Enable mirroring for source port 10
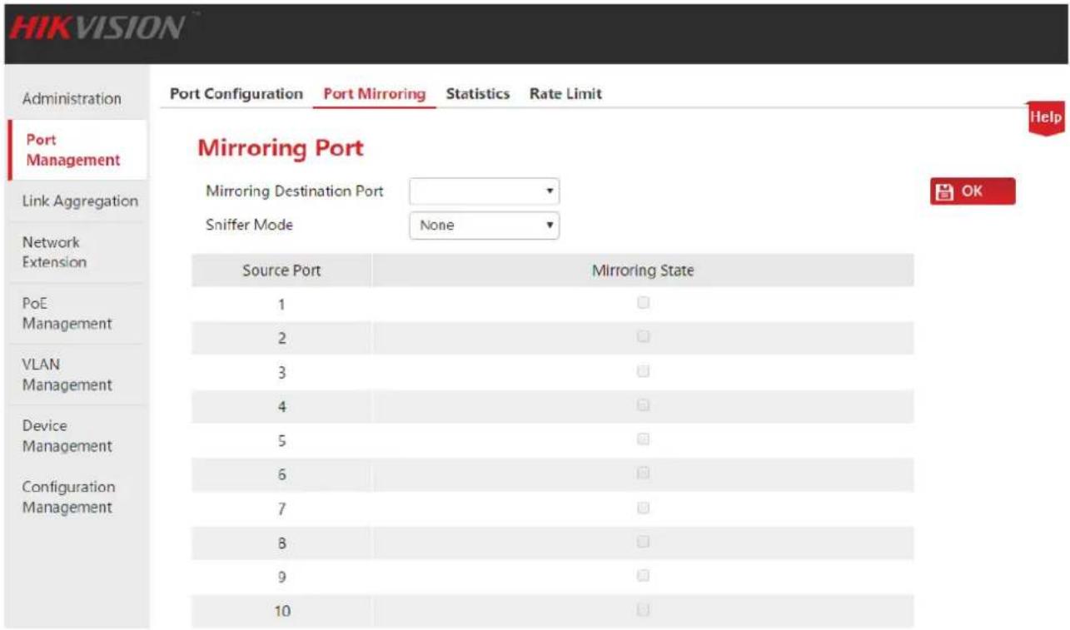This screenshot has width=1070, height=630. point(643,610)
